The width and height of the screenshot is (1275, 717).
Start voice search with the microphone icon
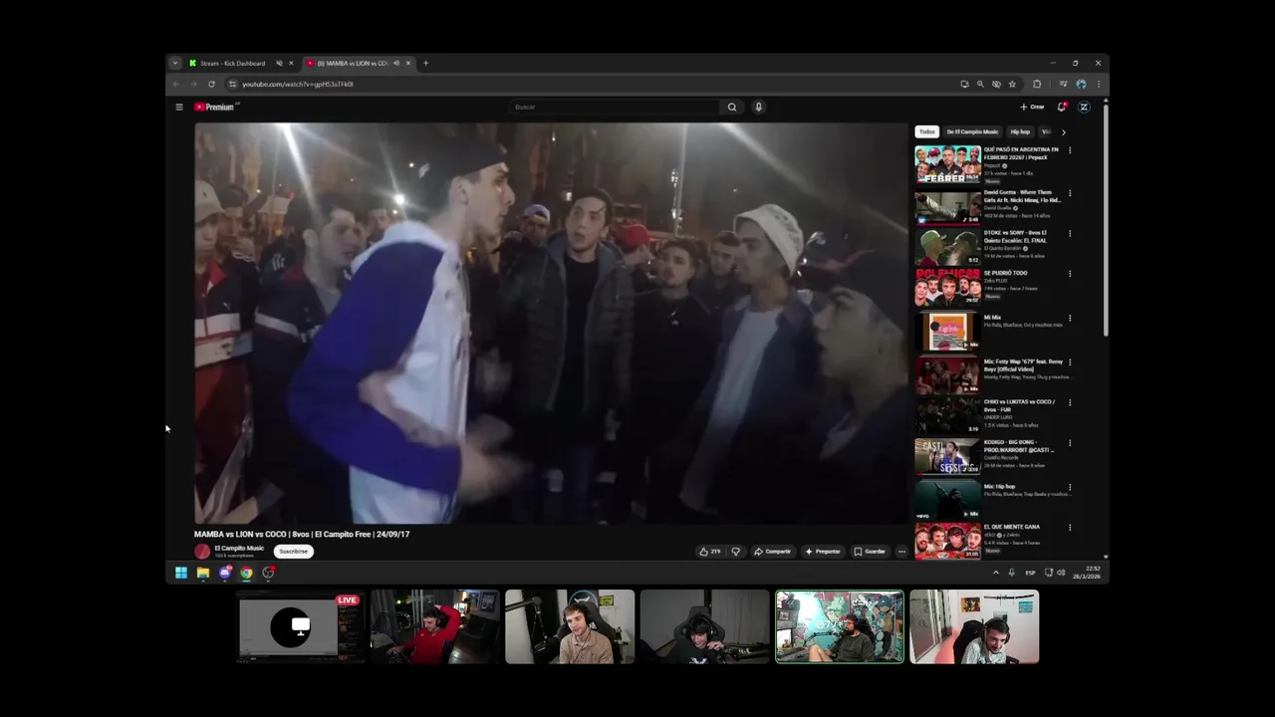pos(758,107)
